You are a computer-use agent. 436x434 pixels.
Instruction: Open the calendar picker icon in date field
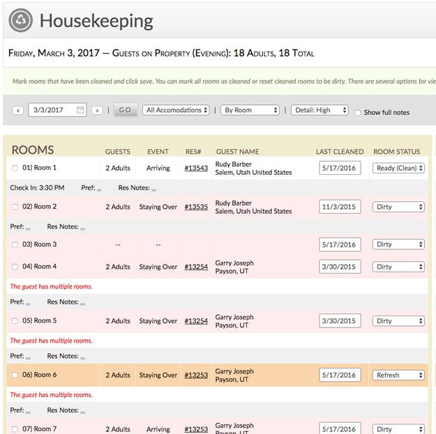point(80,110)
